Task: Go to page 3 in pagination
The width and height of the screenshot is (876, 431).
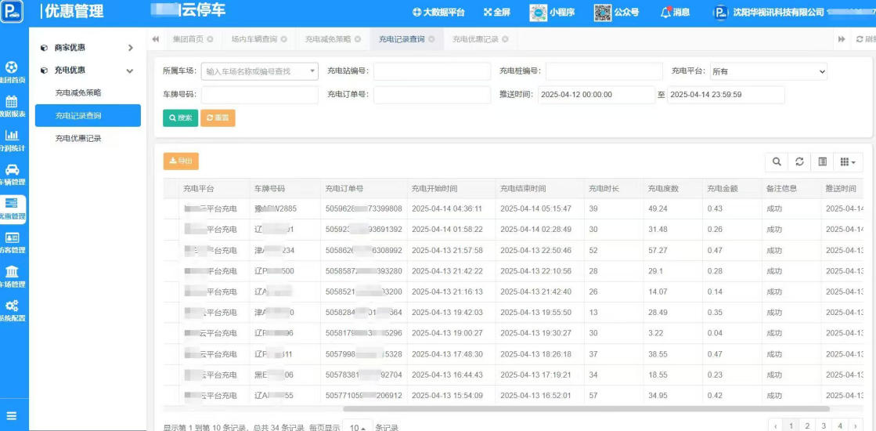Action: pos(824,426)
